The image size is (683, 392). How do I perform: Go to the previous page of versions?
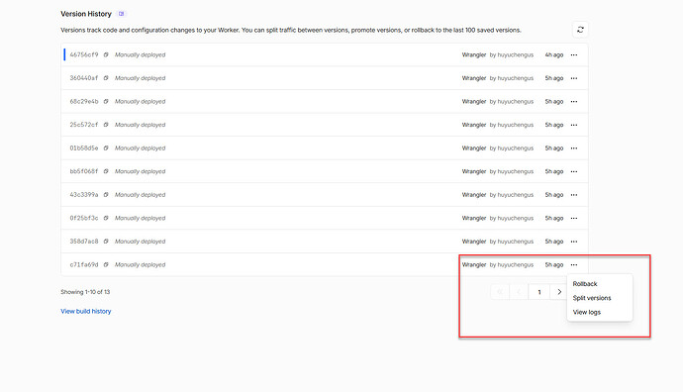tap(519, 292)
